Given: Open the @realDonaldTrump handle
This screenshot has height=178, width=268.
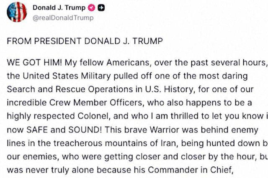Looking at the screenshot, I should [x=63, y=18].
